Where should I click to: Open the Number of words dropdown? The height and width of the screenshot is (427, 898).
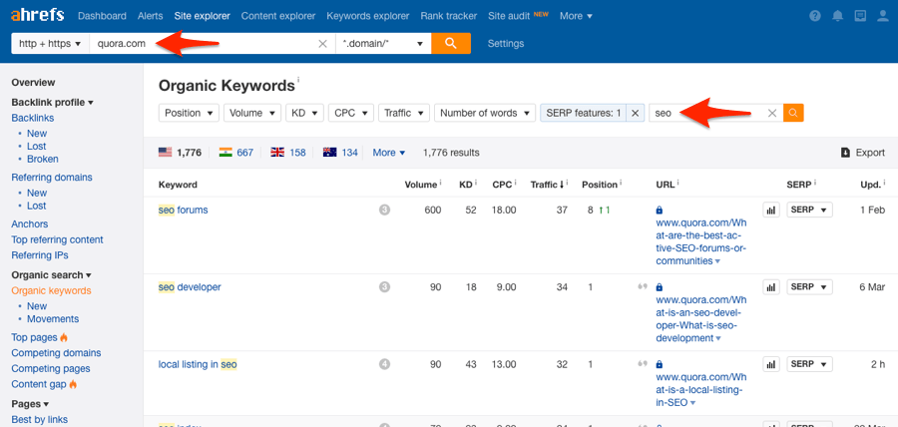(x=485, y=113)
